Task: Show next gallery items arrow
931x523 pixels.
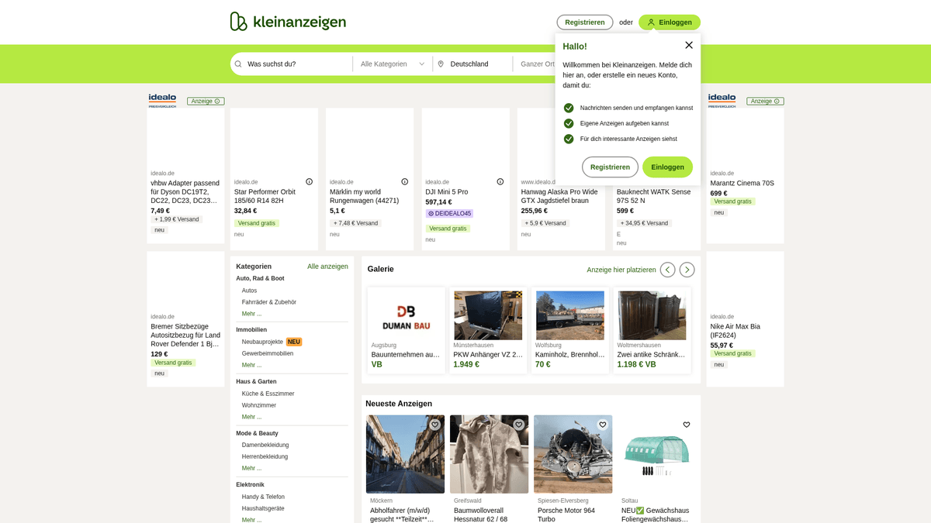Action: (687, 270)
